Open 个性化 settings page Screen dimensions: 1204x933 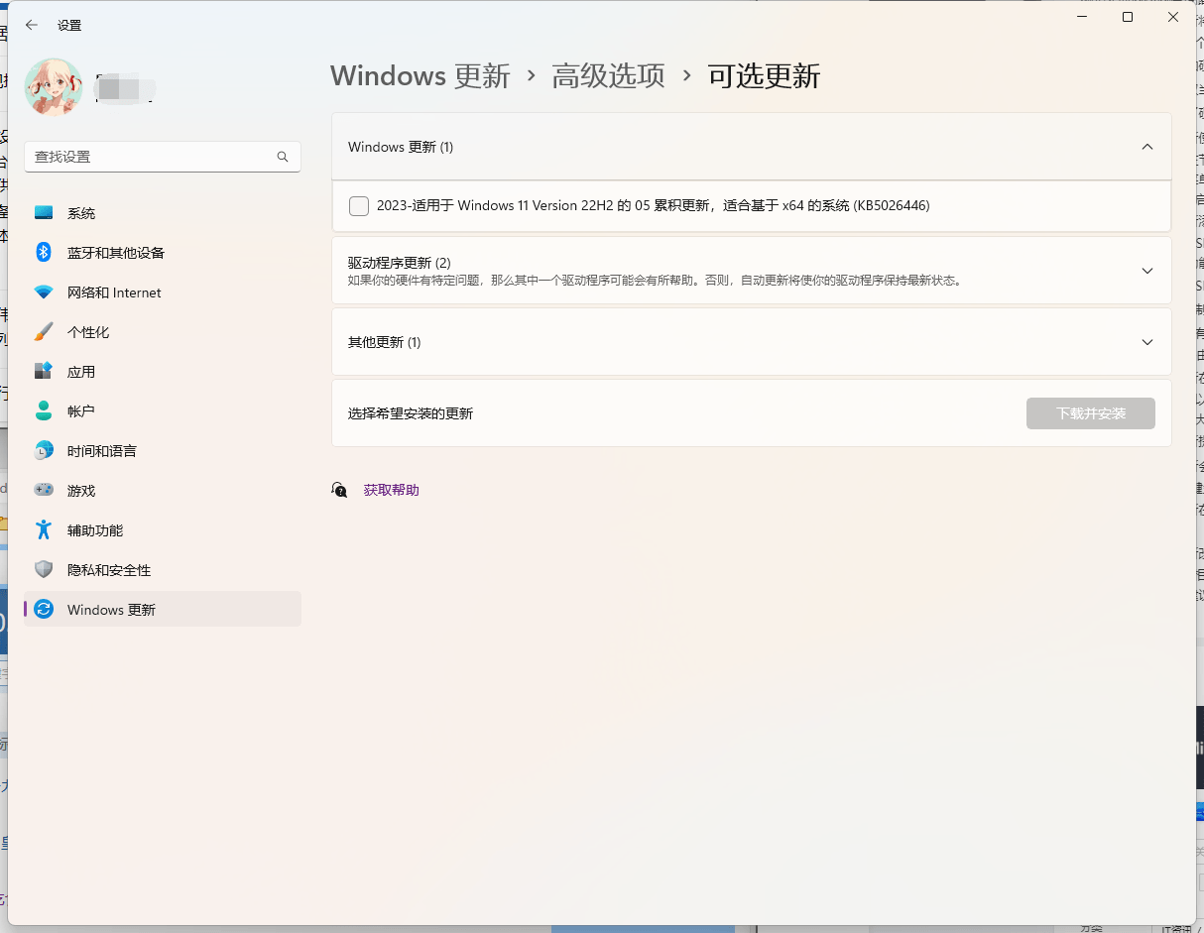163,332
